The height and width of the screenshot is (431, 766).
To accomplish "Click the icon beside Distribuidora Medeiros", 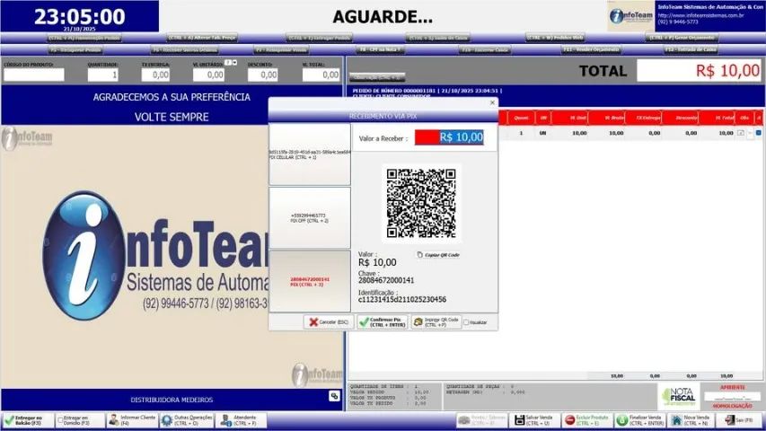I will tap(334, 396).
